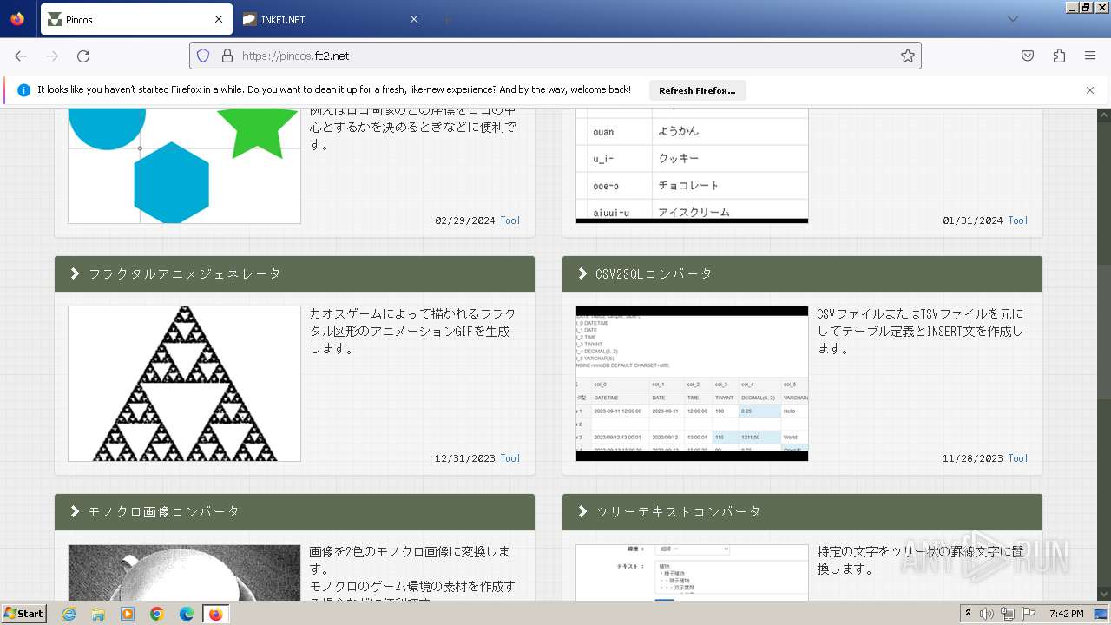Open the ツリーテキストコンバータ card header
The height and width of the screenshot is (625, 1111).
(x=802, y=511)
